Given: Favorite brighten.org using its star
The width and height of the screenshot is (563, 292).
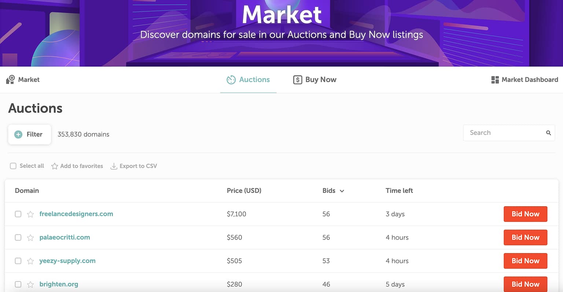Looking at the screenshot, I should click(30, 284).
